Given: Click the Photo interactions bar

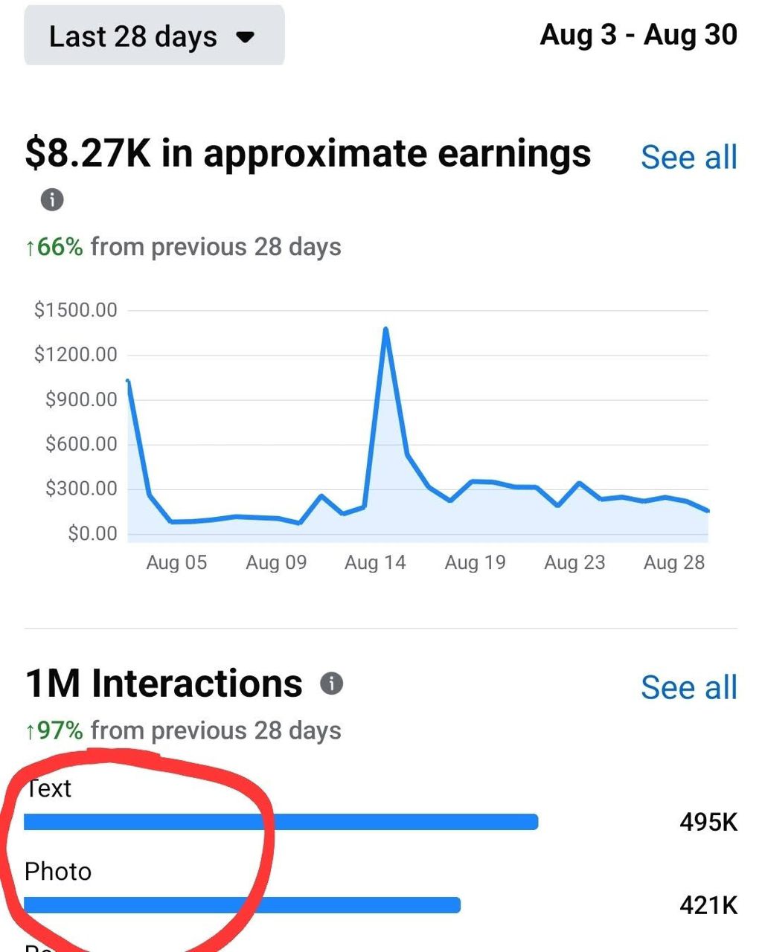Looking at the screenshot, I should (x=242, y=904).
